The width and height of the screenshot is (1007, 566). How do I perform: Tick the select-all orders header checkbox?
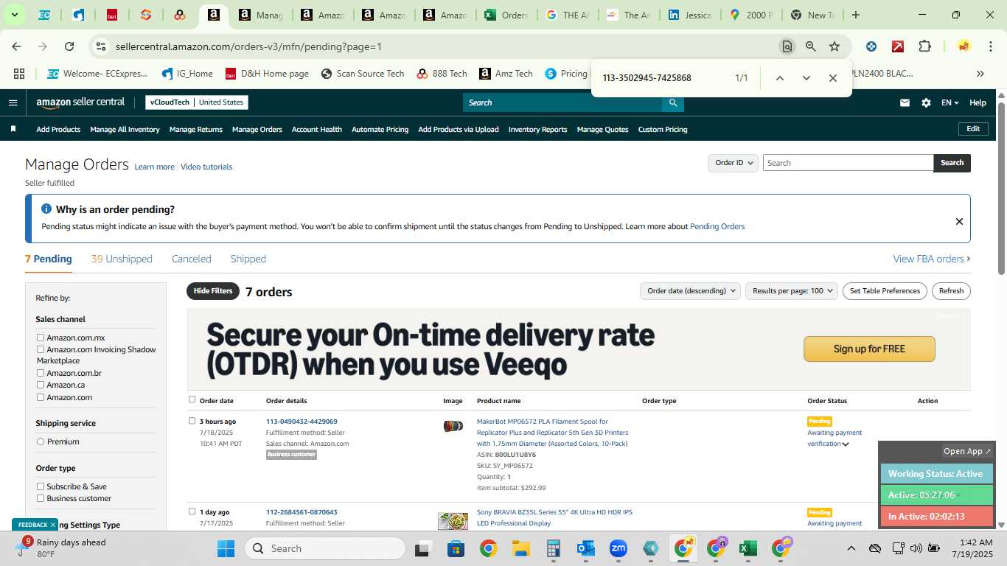click(x=192, y=399)
